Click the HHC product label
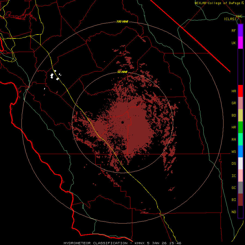 (239, 16)
